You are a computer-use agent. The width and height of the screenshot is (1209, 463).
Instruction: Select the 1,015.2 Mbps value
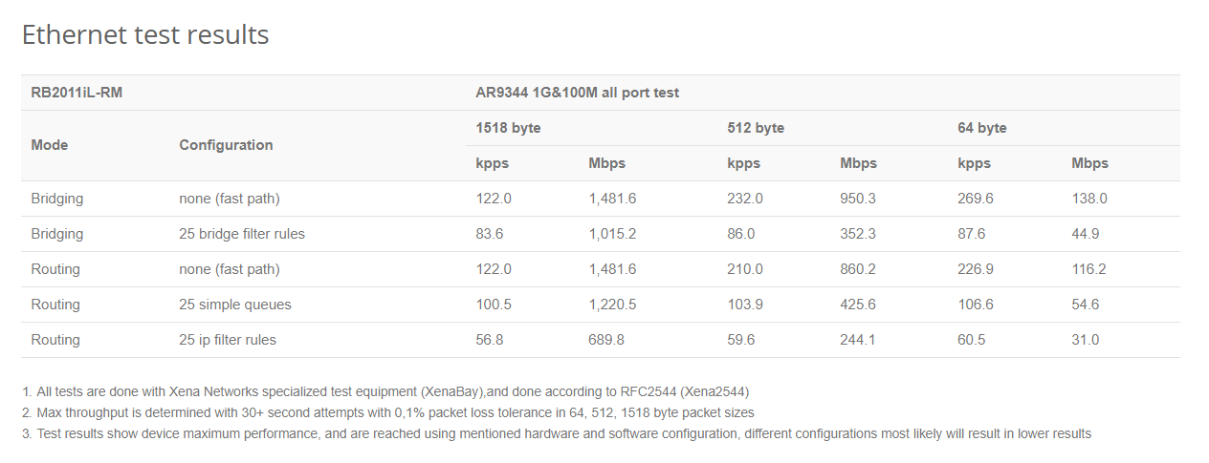pyautogui.click(x=612, y=234)
